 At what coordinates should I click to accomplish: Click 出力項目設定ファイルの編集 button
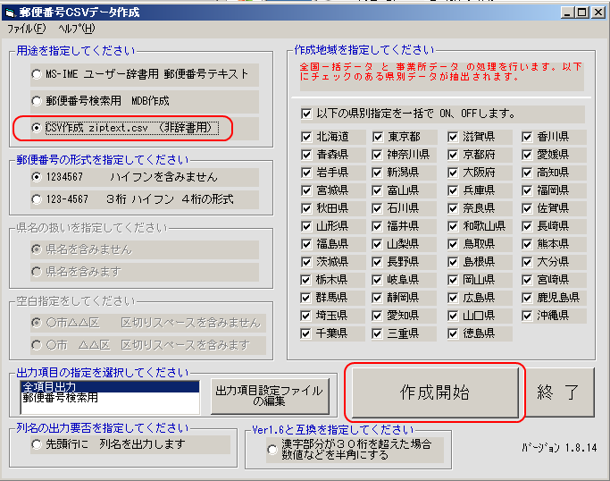coord(271,395)
